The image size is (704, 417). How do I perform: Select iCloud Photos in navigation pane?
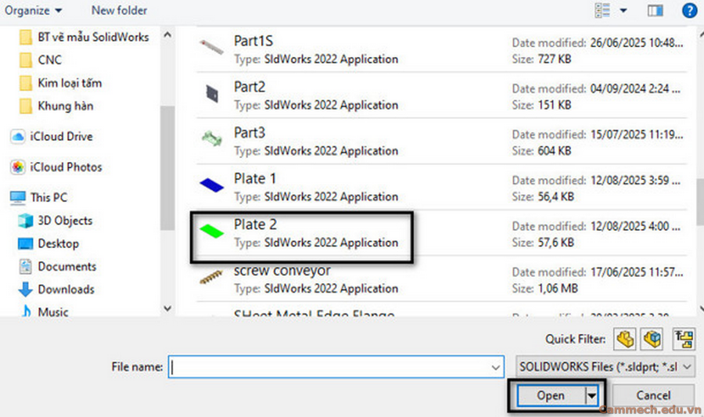click(x=56, y=167)
